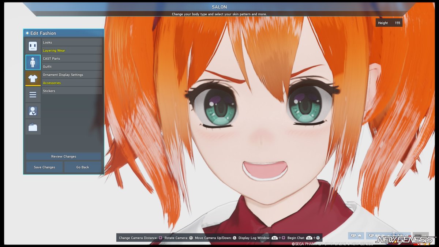This screenshot has height=247, width=439.
Task: Click the Review Changes button
Action: 64,156
